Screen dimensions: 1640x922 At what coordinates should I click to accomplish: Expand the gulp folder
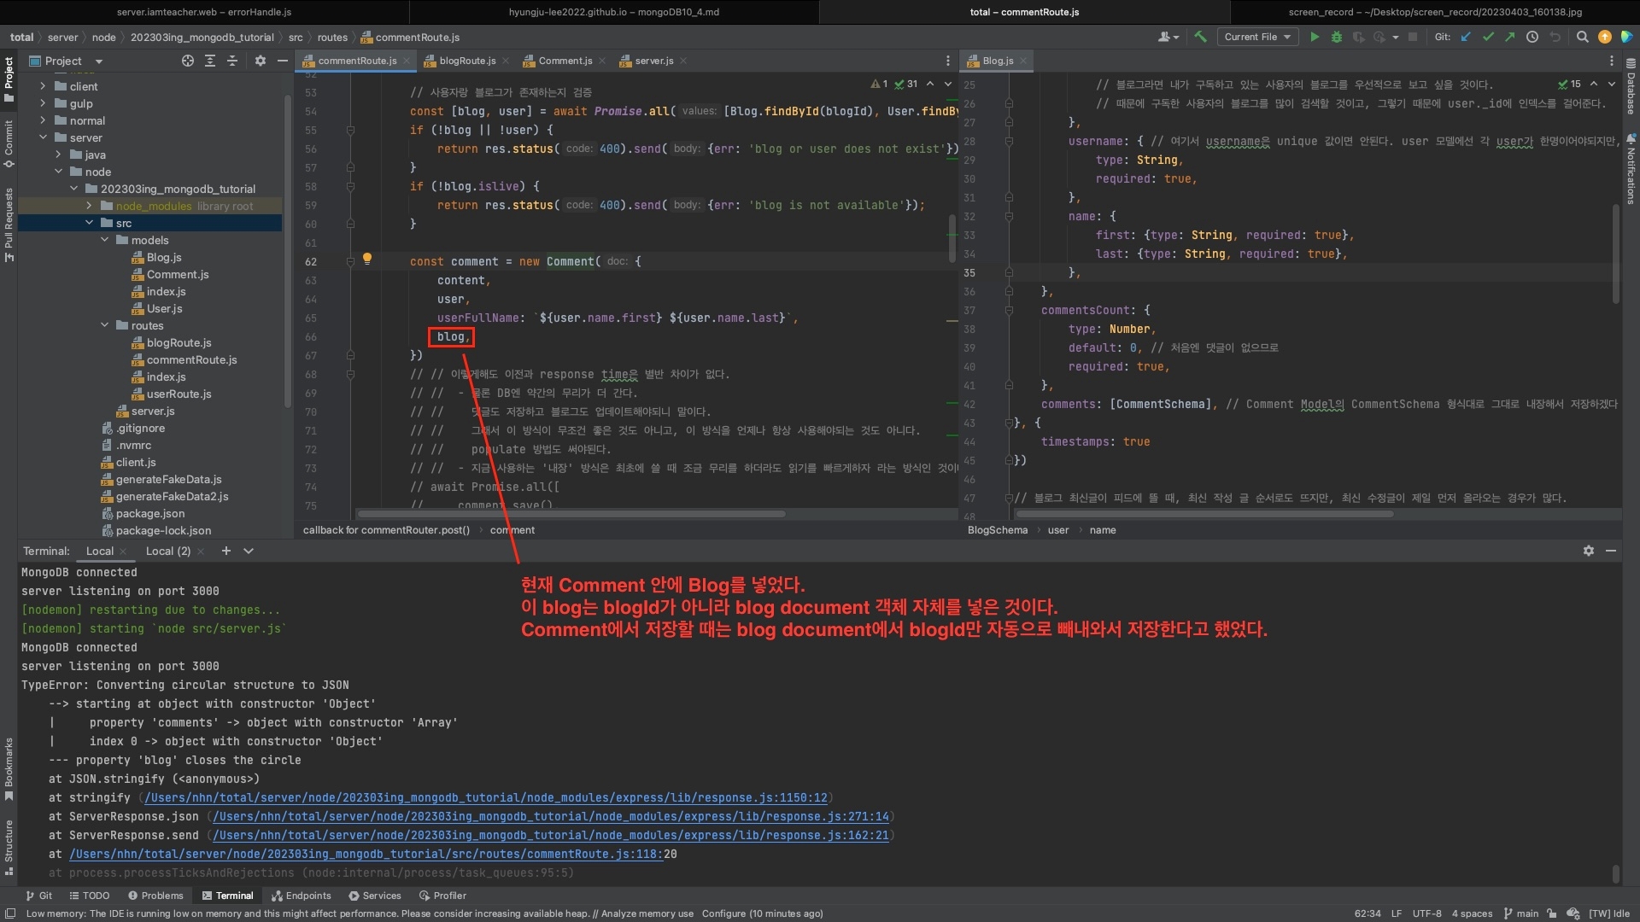tap(43, 103)
